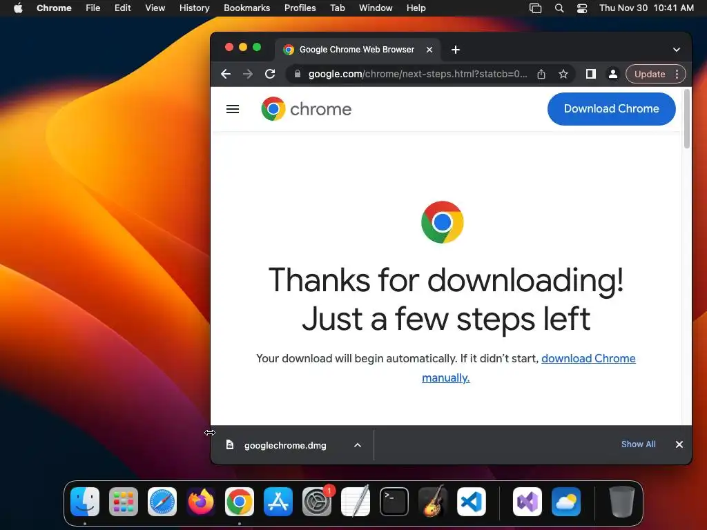Open the profile avatar icon
Viewport: 707px width, 530px height.
[x=613, y=74]
